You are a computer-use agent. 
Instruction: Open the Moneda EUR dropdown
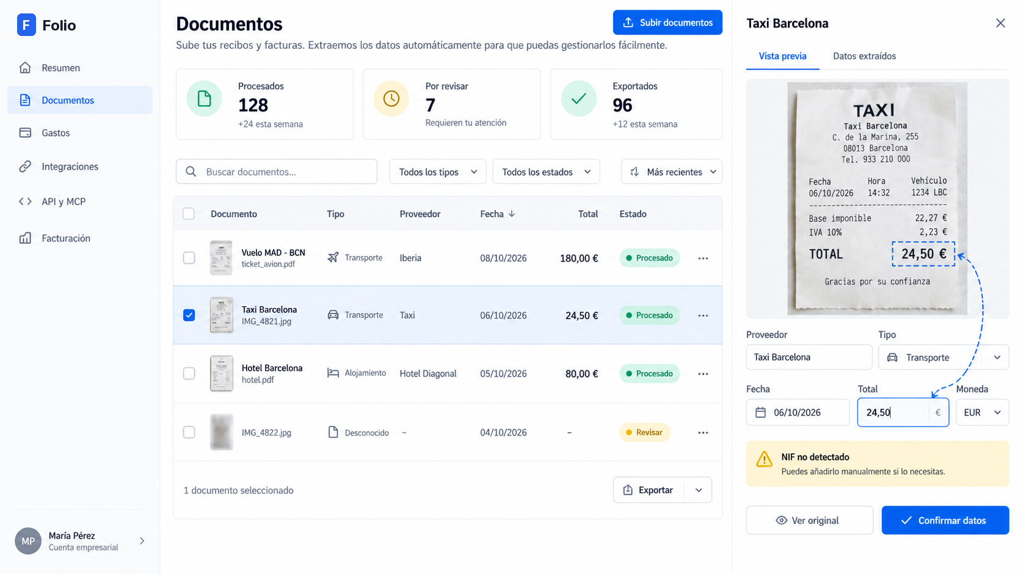point(983,412)
